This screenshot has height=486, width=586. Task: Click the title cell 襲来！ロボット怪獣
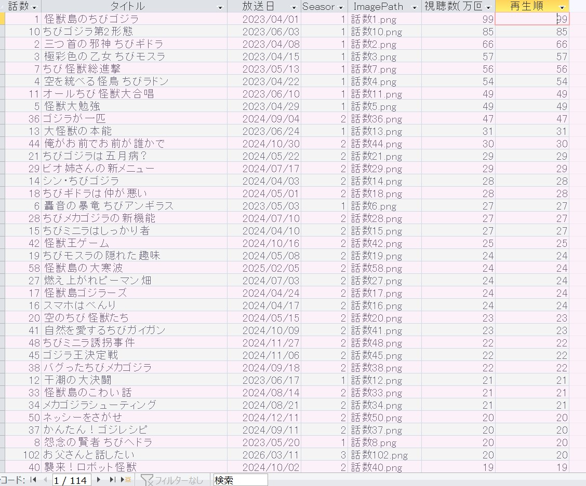(134, 467)
